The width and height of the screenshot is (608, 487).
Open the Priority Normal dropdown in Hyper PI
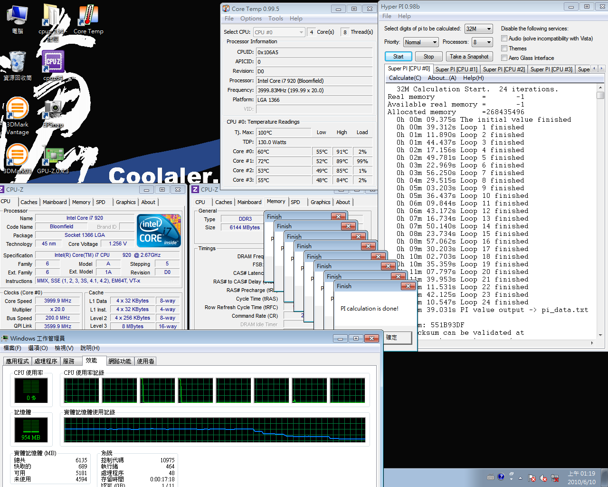(x=421, y=42)
